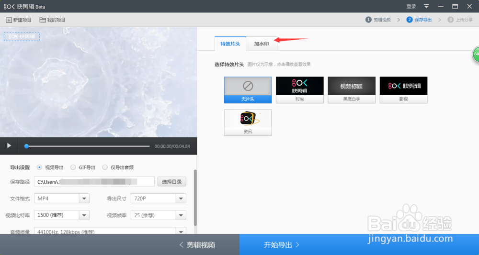
Task: Click the 选择目录 button
Action: [x=171, y=181]
